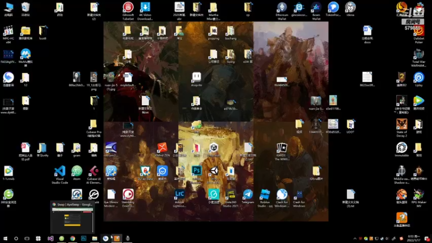Click the Cortana search circle on taskbar
The width and height of the screenshot is (432, 243).
[16, 238]
